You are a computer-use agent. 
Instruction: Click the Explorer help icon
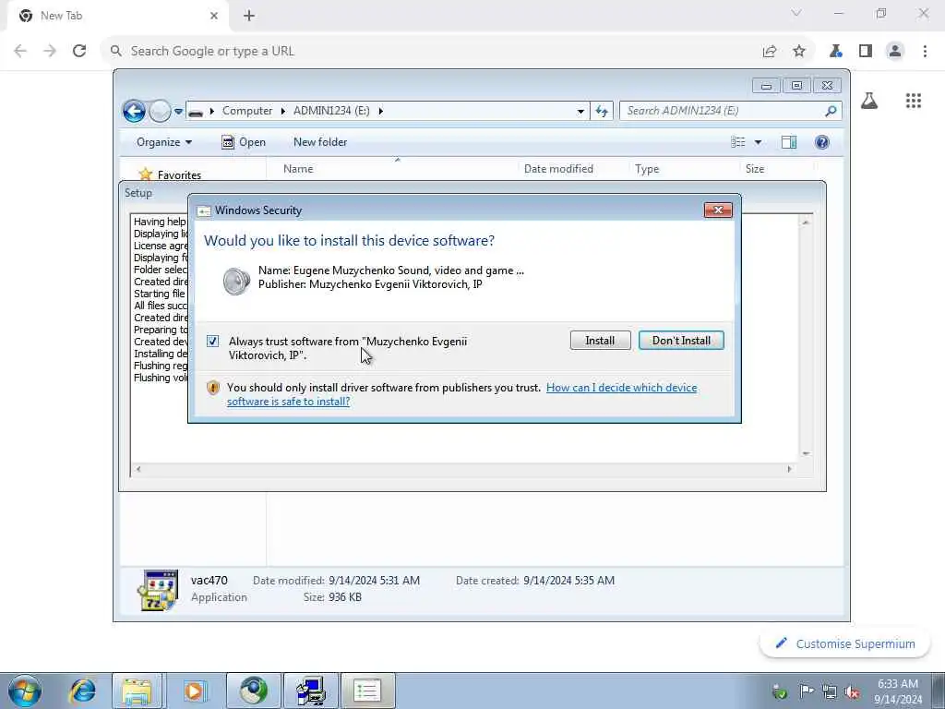click(822, 142)
